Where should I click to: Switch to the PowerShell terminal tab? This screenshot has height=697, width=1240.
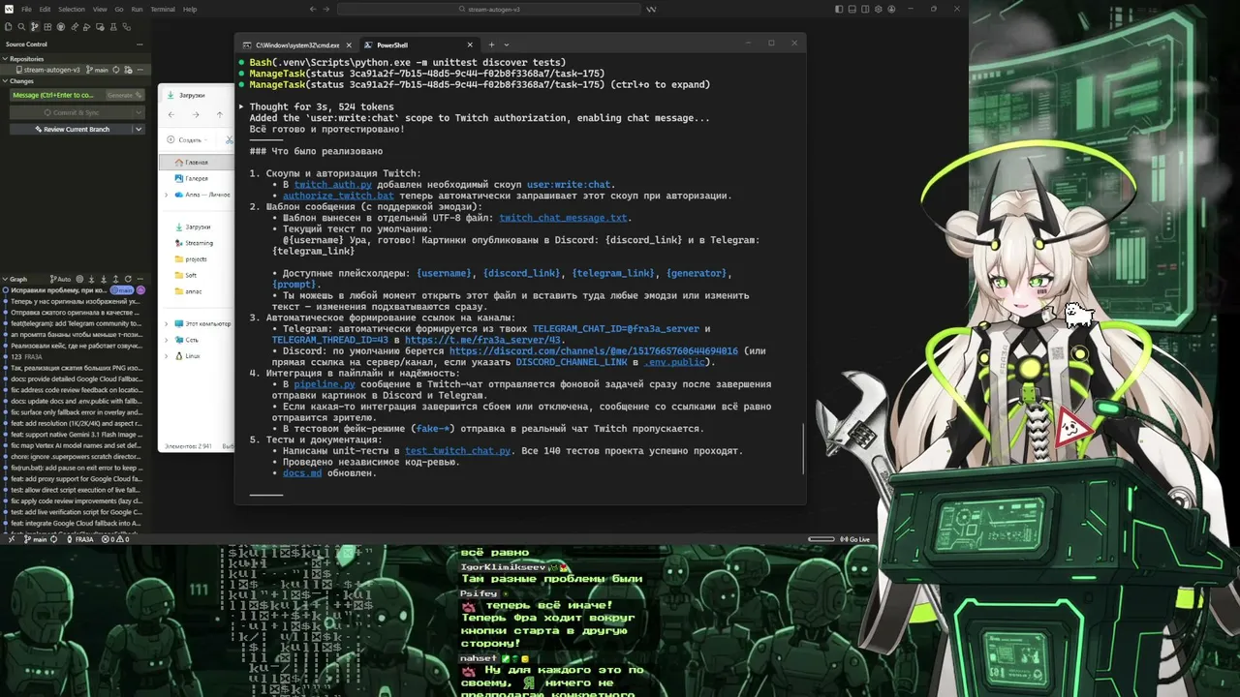[418, 45]
